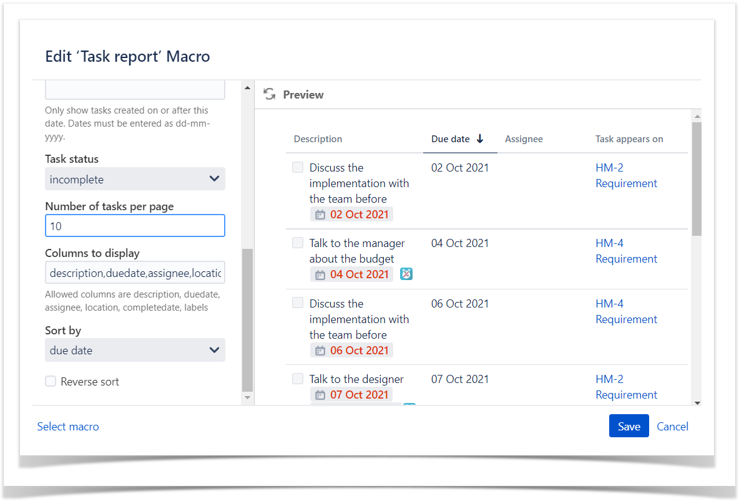Click the settings panel scroll up arrow

coord(247,88)
